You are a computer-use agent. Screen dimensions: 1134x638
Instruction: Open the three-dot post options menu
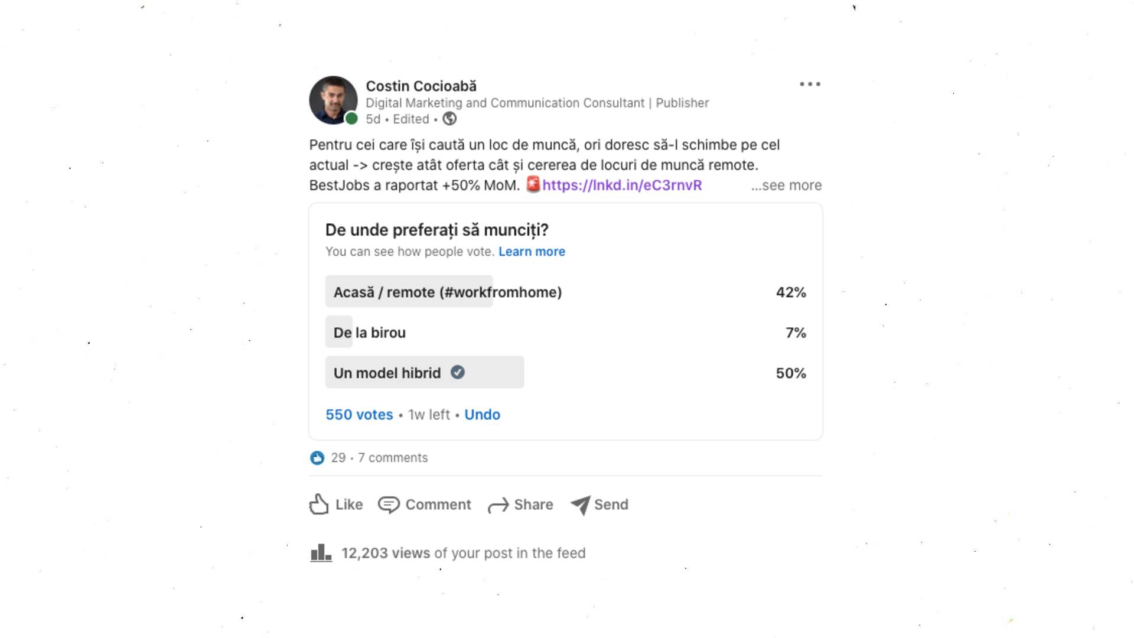coord(810,84)
